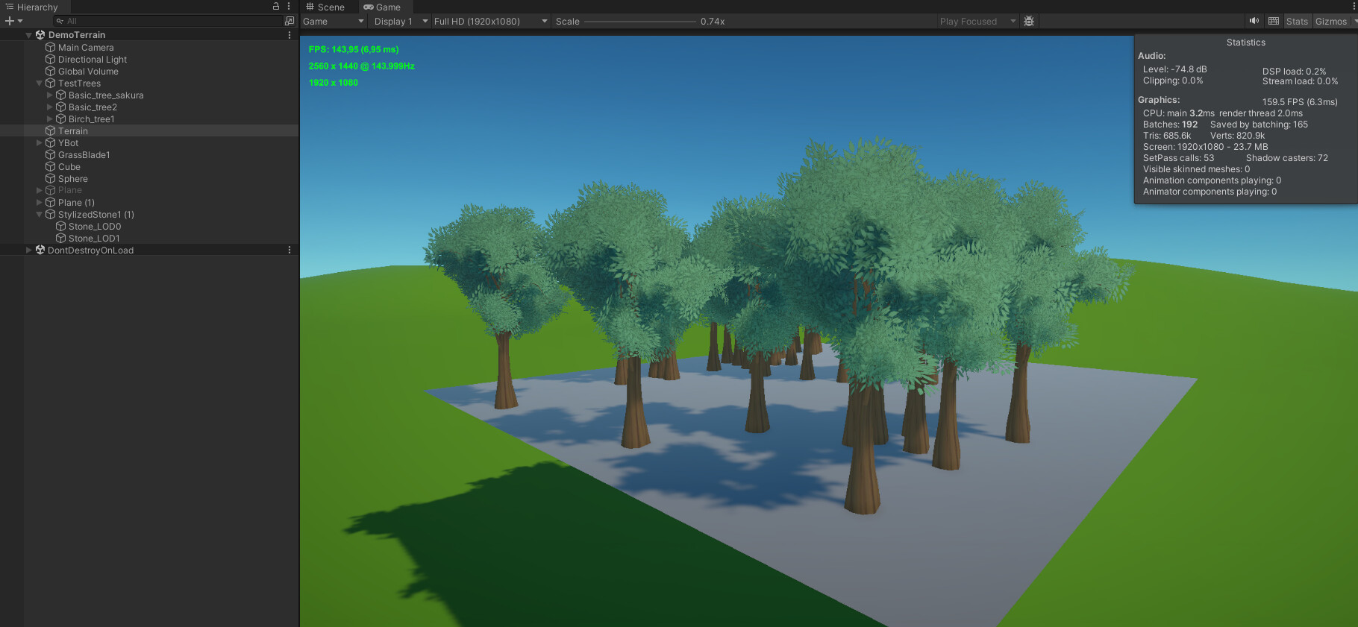Click the cube icon next to Main Camera

click(51, 47)
